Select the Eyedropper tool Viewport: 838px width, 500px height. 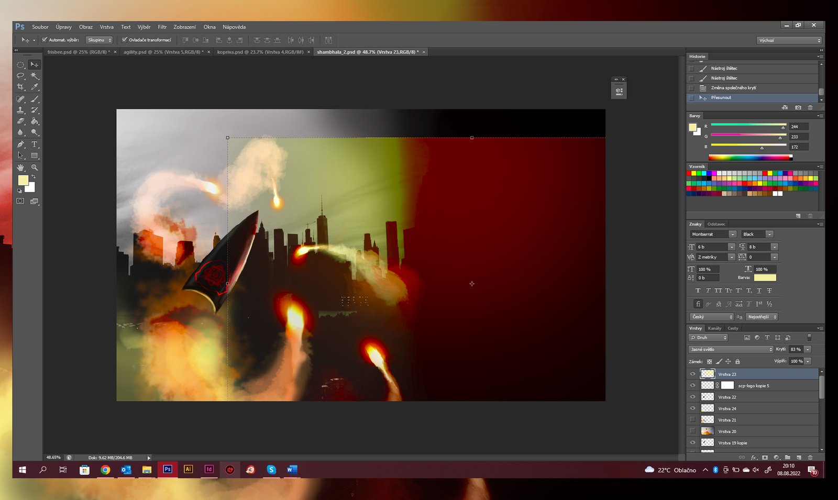point(34,87)
